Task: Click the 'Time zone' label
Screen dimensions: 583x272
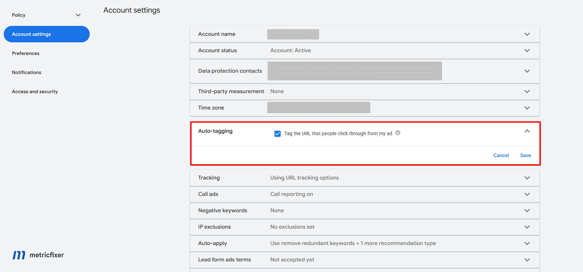Action: (211, 108)
